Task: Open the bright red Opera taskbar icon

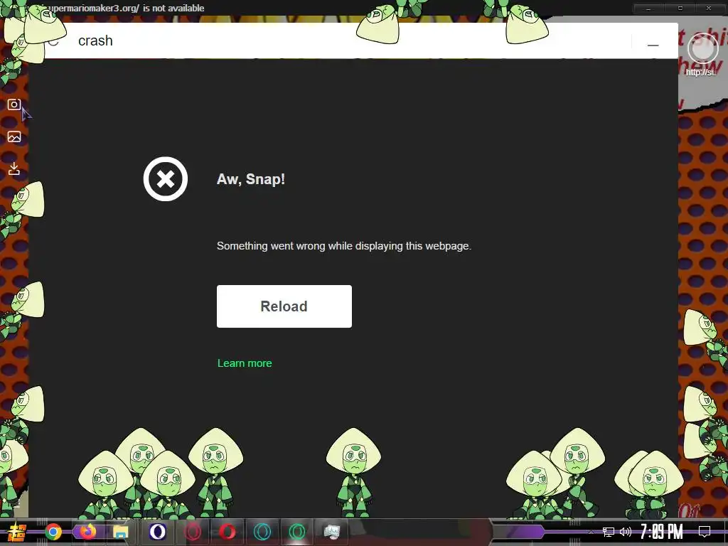Action: point(227,532)
